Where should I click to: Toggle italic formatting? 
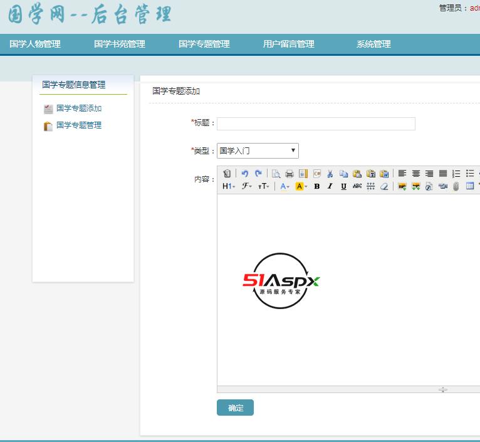click(x=330, y=186)
